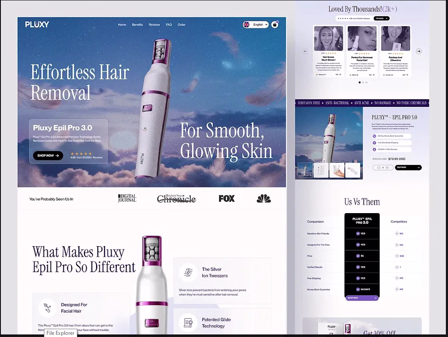Click the NO TOXIC CHEMICALS banner text
Image resolution: width=448 pixels, height=337 pixels.
tap(411, 103)
